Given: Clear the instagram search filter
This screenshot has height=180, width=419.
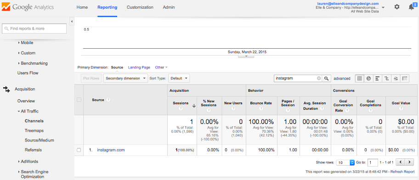Looking at the screenshot, I should point(318,78).
